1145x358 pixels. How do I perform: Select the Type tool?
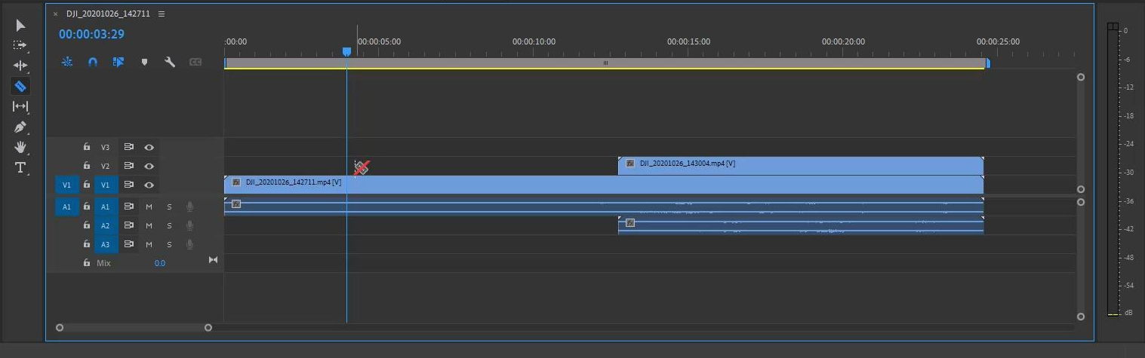[x=20, y=167]
